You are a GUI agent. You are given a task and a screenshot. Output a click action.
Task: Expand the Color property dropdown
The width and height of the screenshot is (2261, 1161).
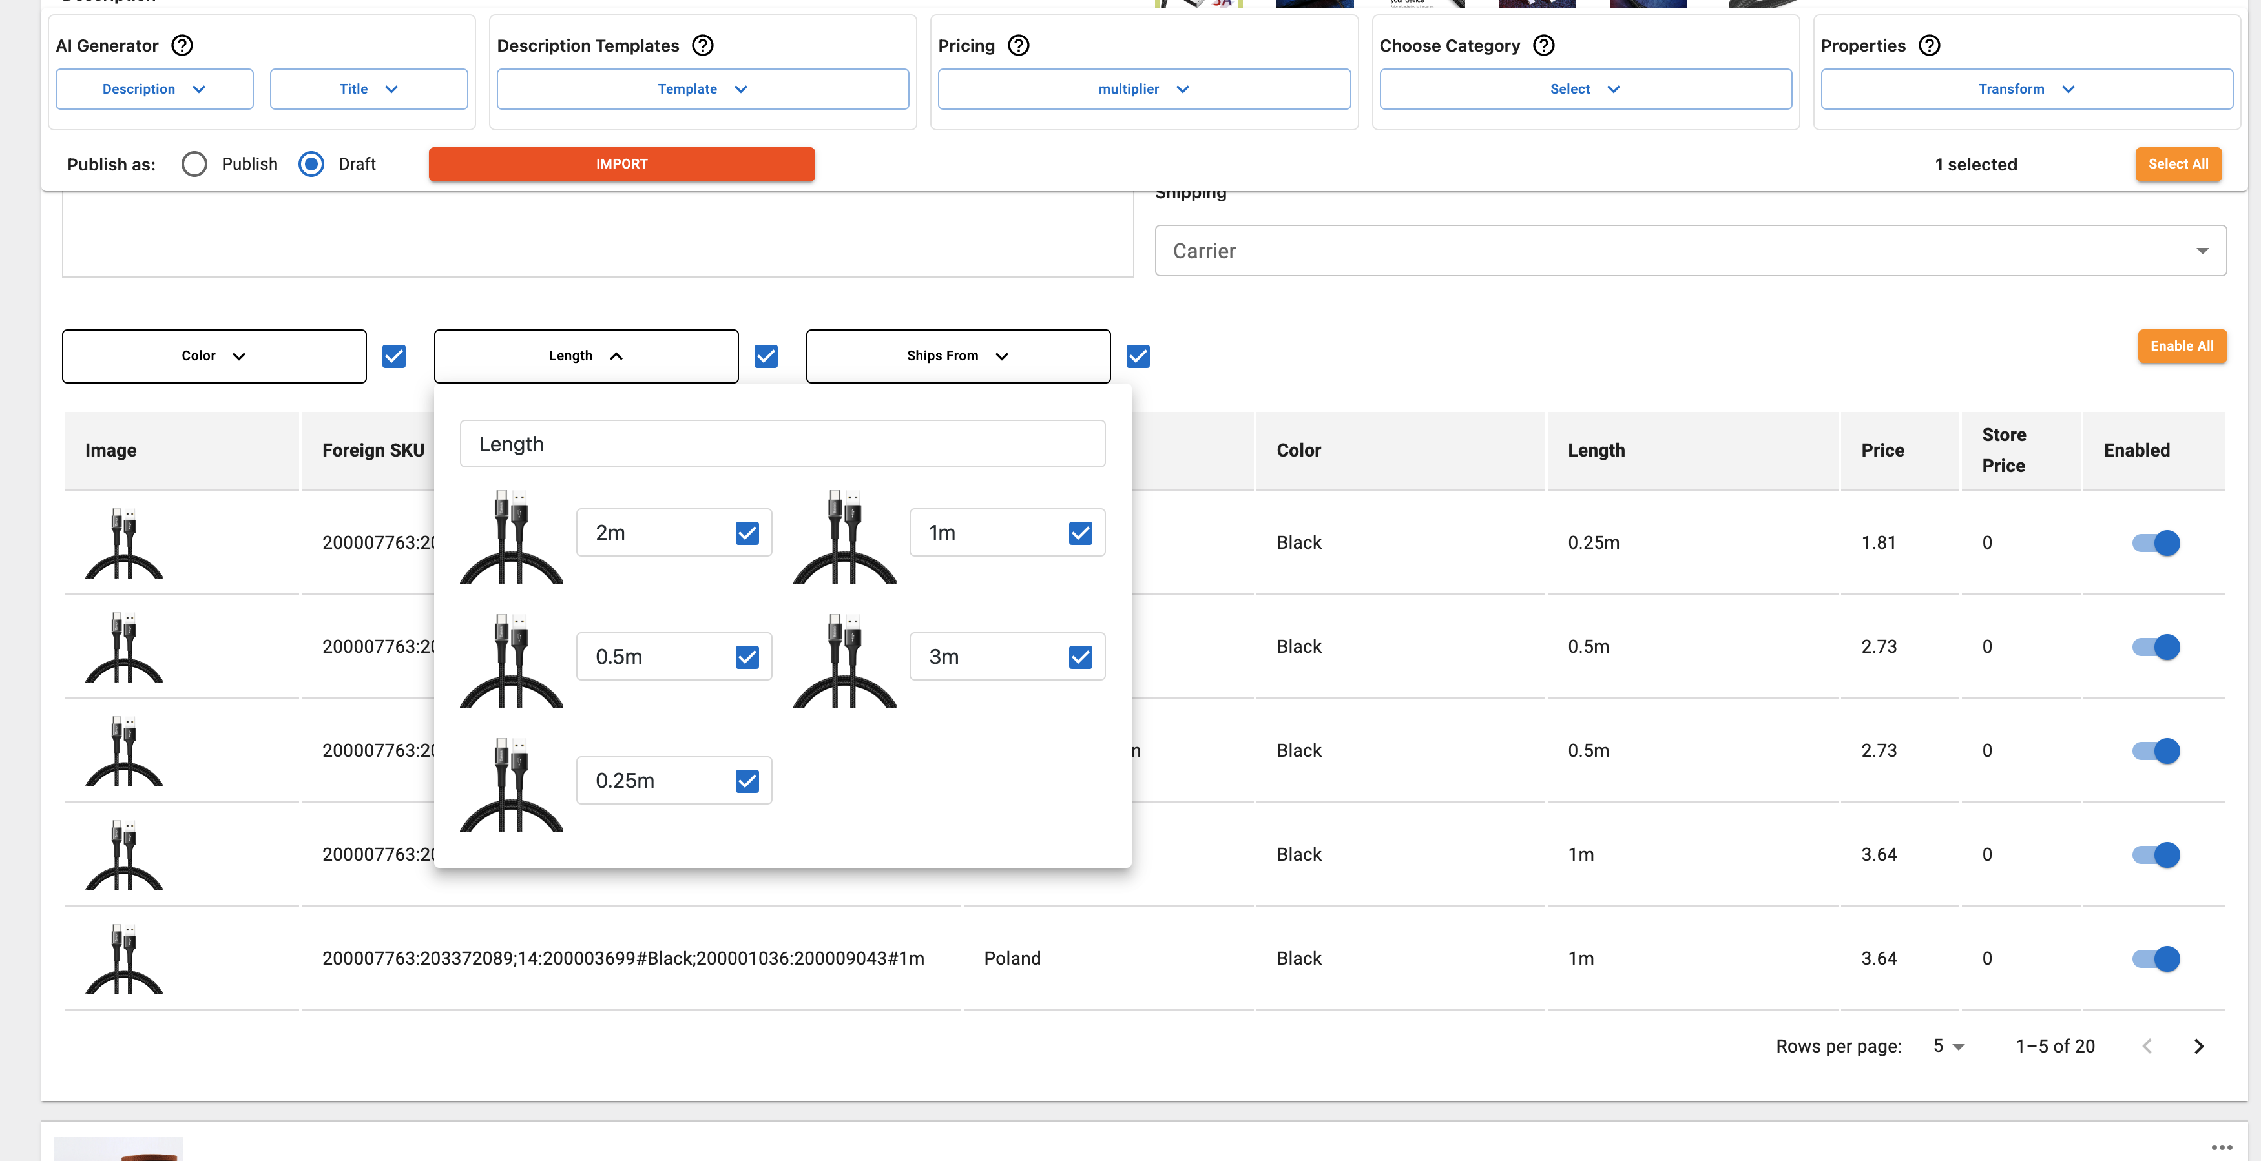pos(214,356)
